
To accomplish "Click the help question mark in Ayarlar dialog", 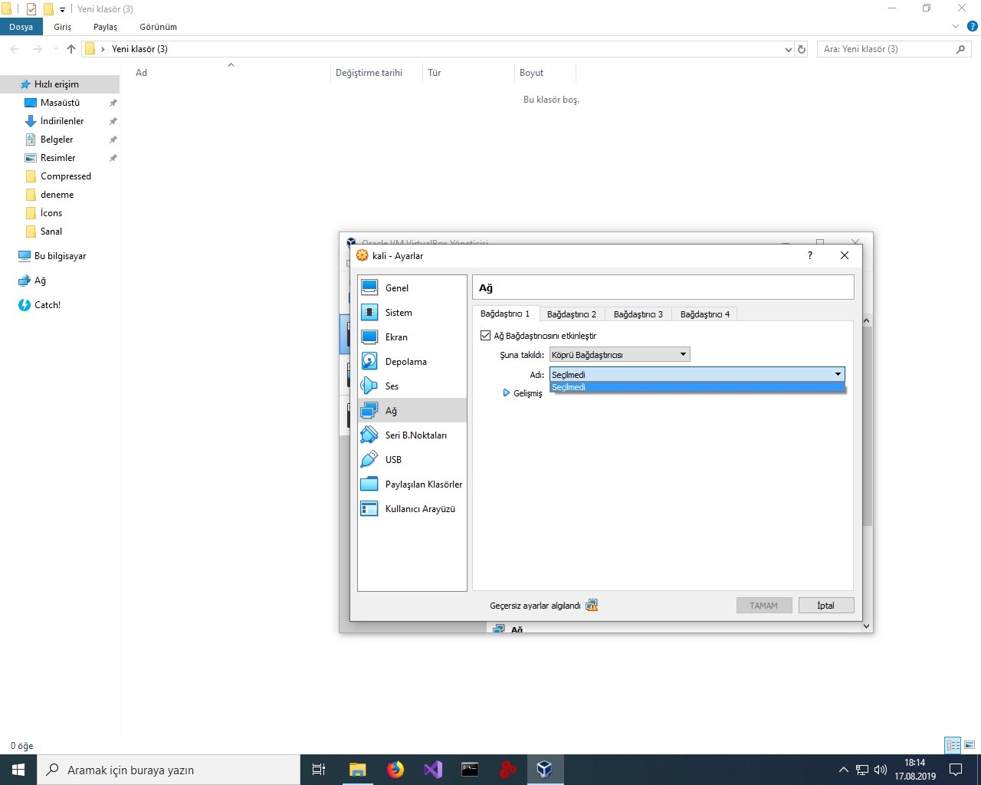I will click(x=810, y=255).
